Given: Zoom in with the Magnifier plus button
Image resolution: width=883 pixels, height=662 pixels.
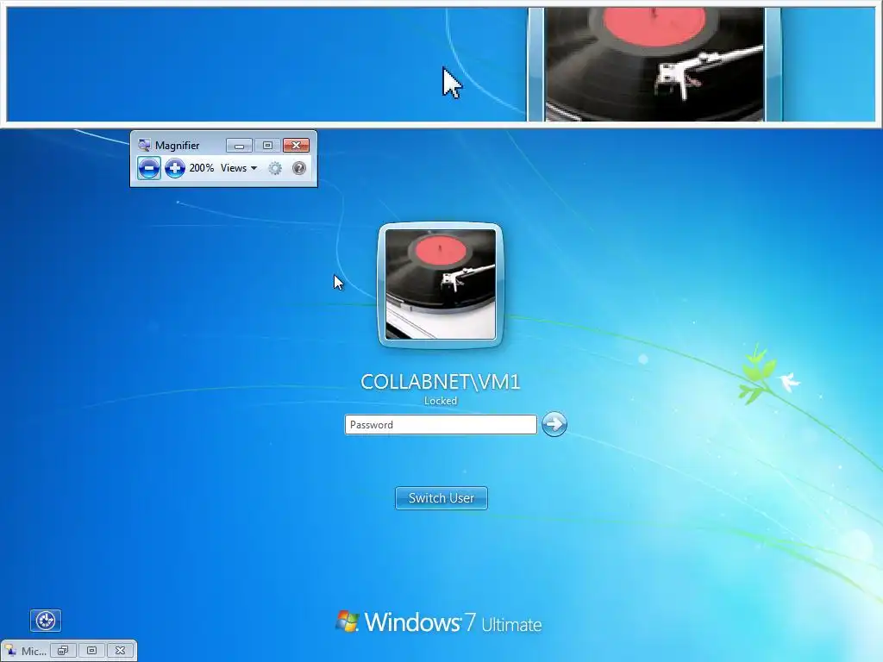Looking at the screenshot, I should [x=175, y=168].
